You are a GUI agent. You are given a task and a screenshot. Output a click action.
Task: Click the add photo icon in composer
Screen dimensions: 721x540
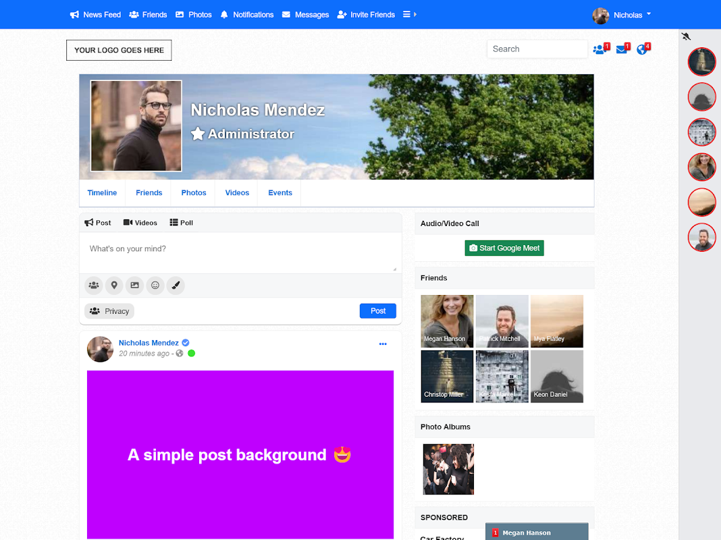[135, 286]
